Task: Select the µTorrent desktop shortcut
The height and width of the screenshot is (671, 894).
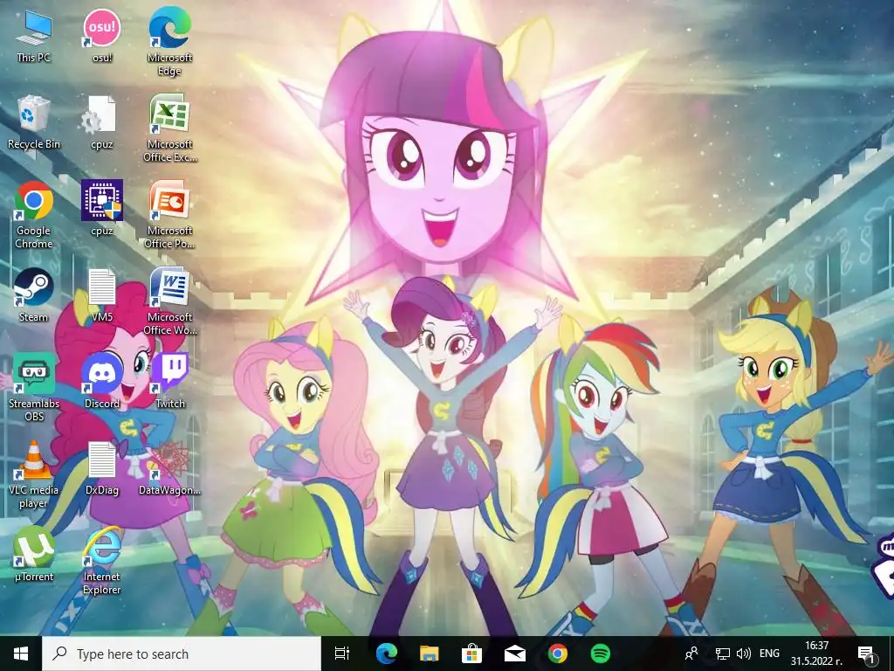Action: (34, 555)
